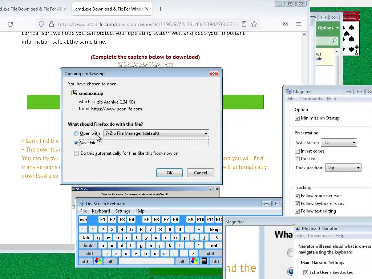
Task: Toggle Echo User's Keystrokes in Narrator
Action: (x=306, y=272)
